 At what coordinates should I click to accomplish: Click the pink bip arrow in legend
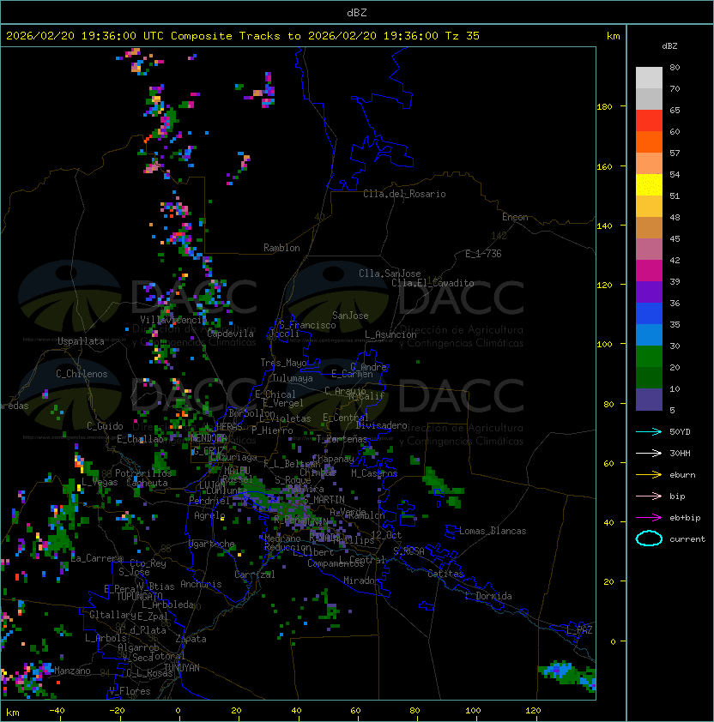coord(649,496)
